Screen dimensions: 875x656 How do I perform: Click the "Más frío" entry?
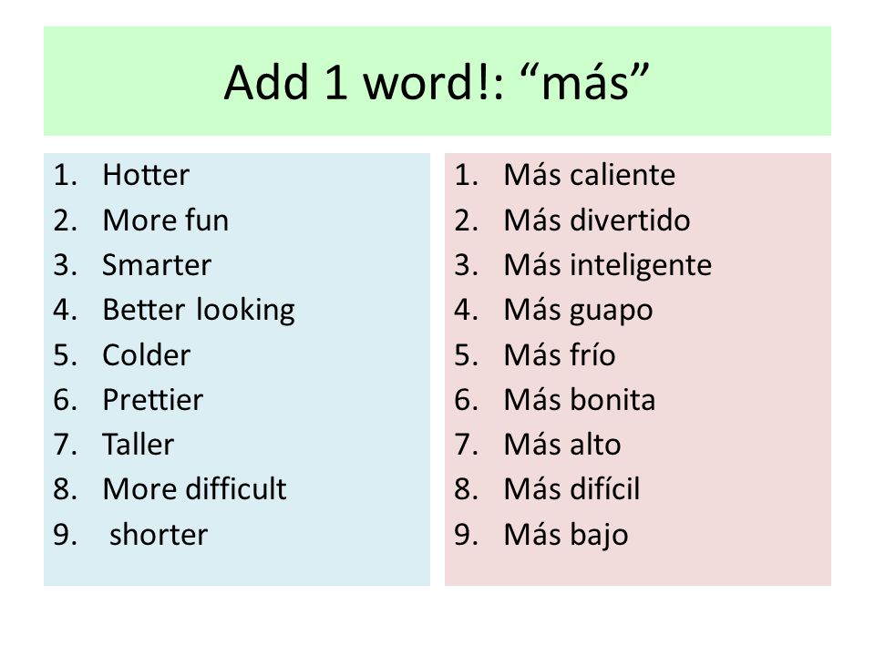pyautogui.click(x=560, y=354)
